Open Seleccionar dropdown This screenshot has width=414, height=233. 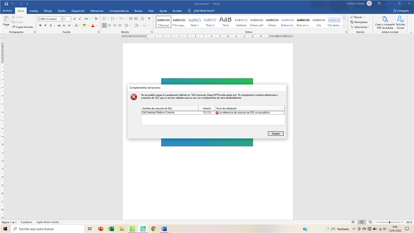click(x=360, y=27)
